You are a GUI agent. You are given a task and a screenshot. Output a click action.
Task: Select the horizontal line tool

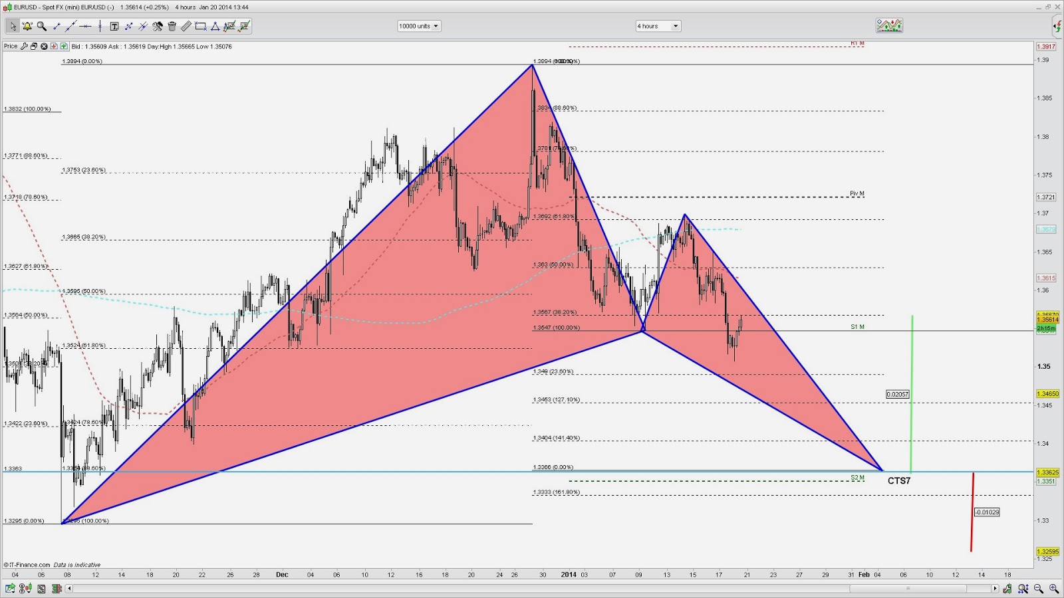[x=85, y=27]
